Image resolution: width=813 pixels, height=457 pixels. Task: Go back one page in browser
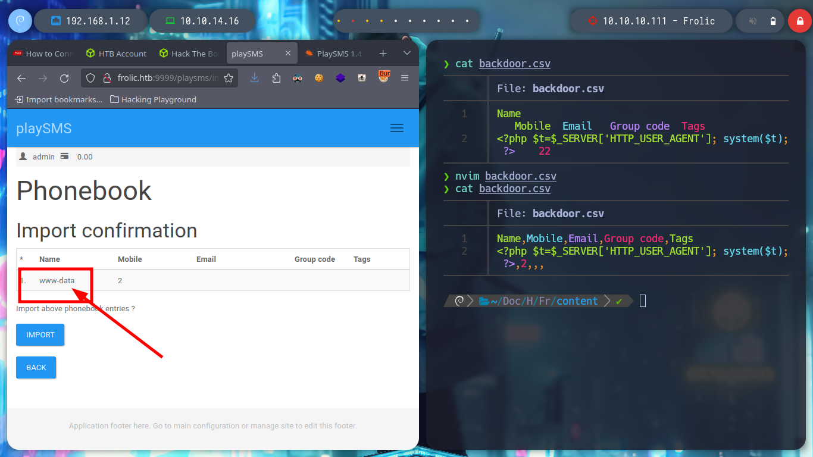21,78
